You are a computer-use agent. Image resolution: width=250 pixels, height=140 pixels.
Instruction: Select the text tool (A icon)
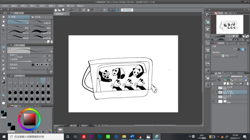(x=3, y=99)
